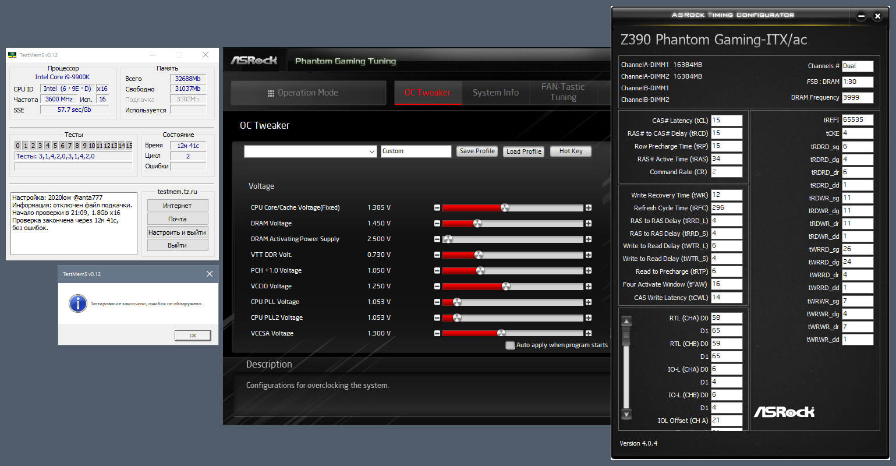The image size is (896, 466).
Task: Click the tREFI value field
Action: 858,120
